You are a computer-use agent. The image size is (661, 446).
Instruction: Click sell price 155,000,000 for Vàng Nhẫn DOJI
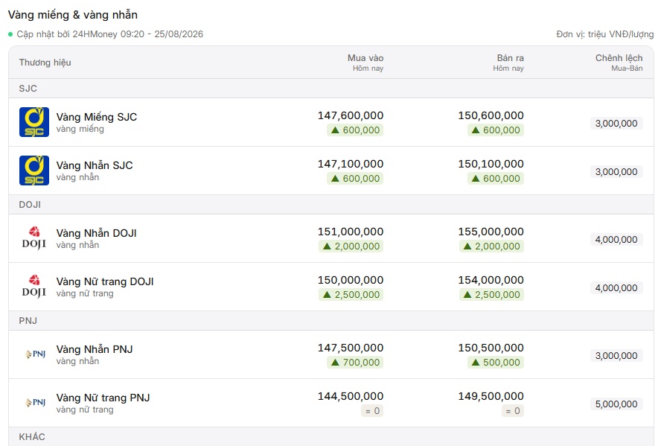(x=491, y=232)
